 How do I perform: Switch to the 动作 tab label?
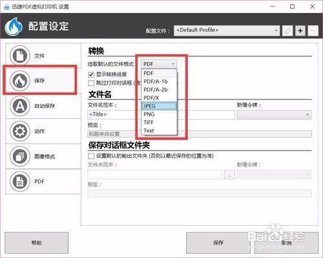[x=39, y=131]
